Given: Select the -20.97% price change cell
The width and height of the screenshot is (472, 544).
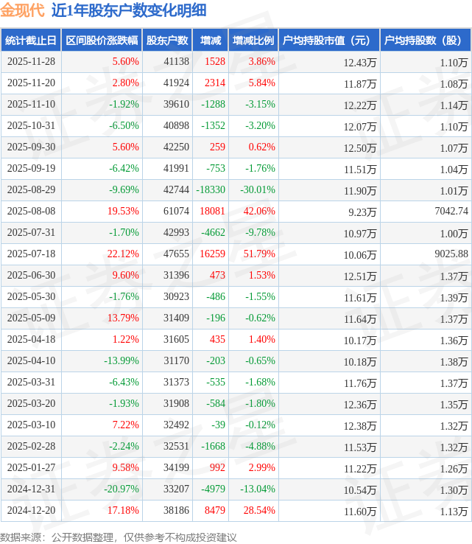Looking at the screenshot, I should [120, 489].
